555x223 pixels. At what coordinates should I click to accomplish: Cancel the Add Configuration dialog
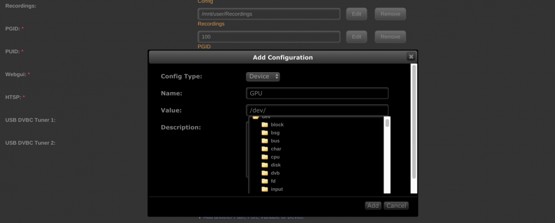[396, 206]
